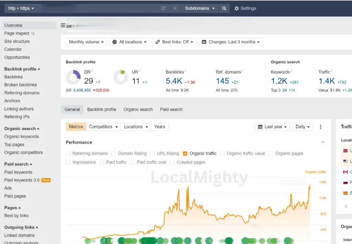The image size is (352, 244).
Task: Enable the Organic pages checkbox
Action: click(271, 153)
